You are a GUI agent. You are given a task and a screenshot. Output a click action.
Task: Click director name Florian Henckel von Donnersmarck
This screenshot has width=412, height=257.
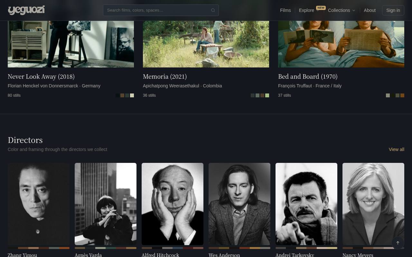[43, 86]
